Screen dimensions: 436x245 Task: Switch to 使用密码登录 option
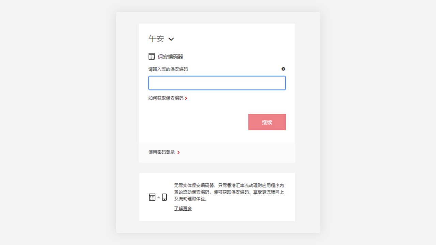[x=161, y=152]
